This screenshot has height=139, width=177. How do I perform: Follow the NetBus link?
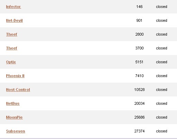(13, 103)
